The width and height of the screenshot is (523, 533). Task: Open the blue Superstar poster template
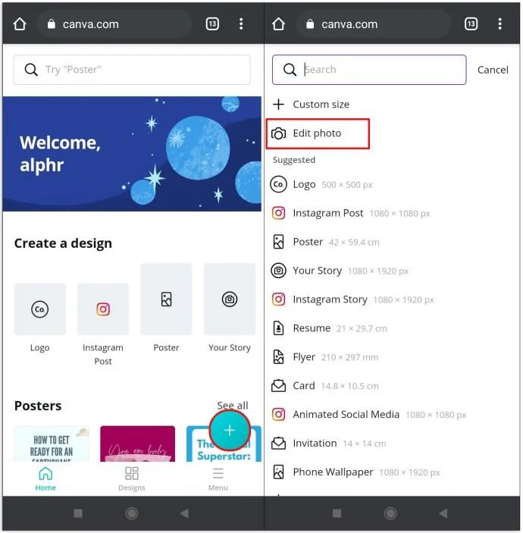[x=224, y=444]
